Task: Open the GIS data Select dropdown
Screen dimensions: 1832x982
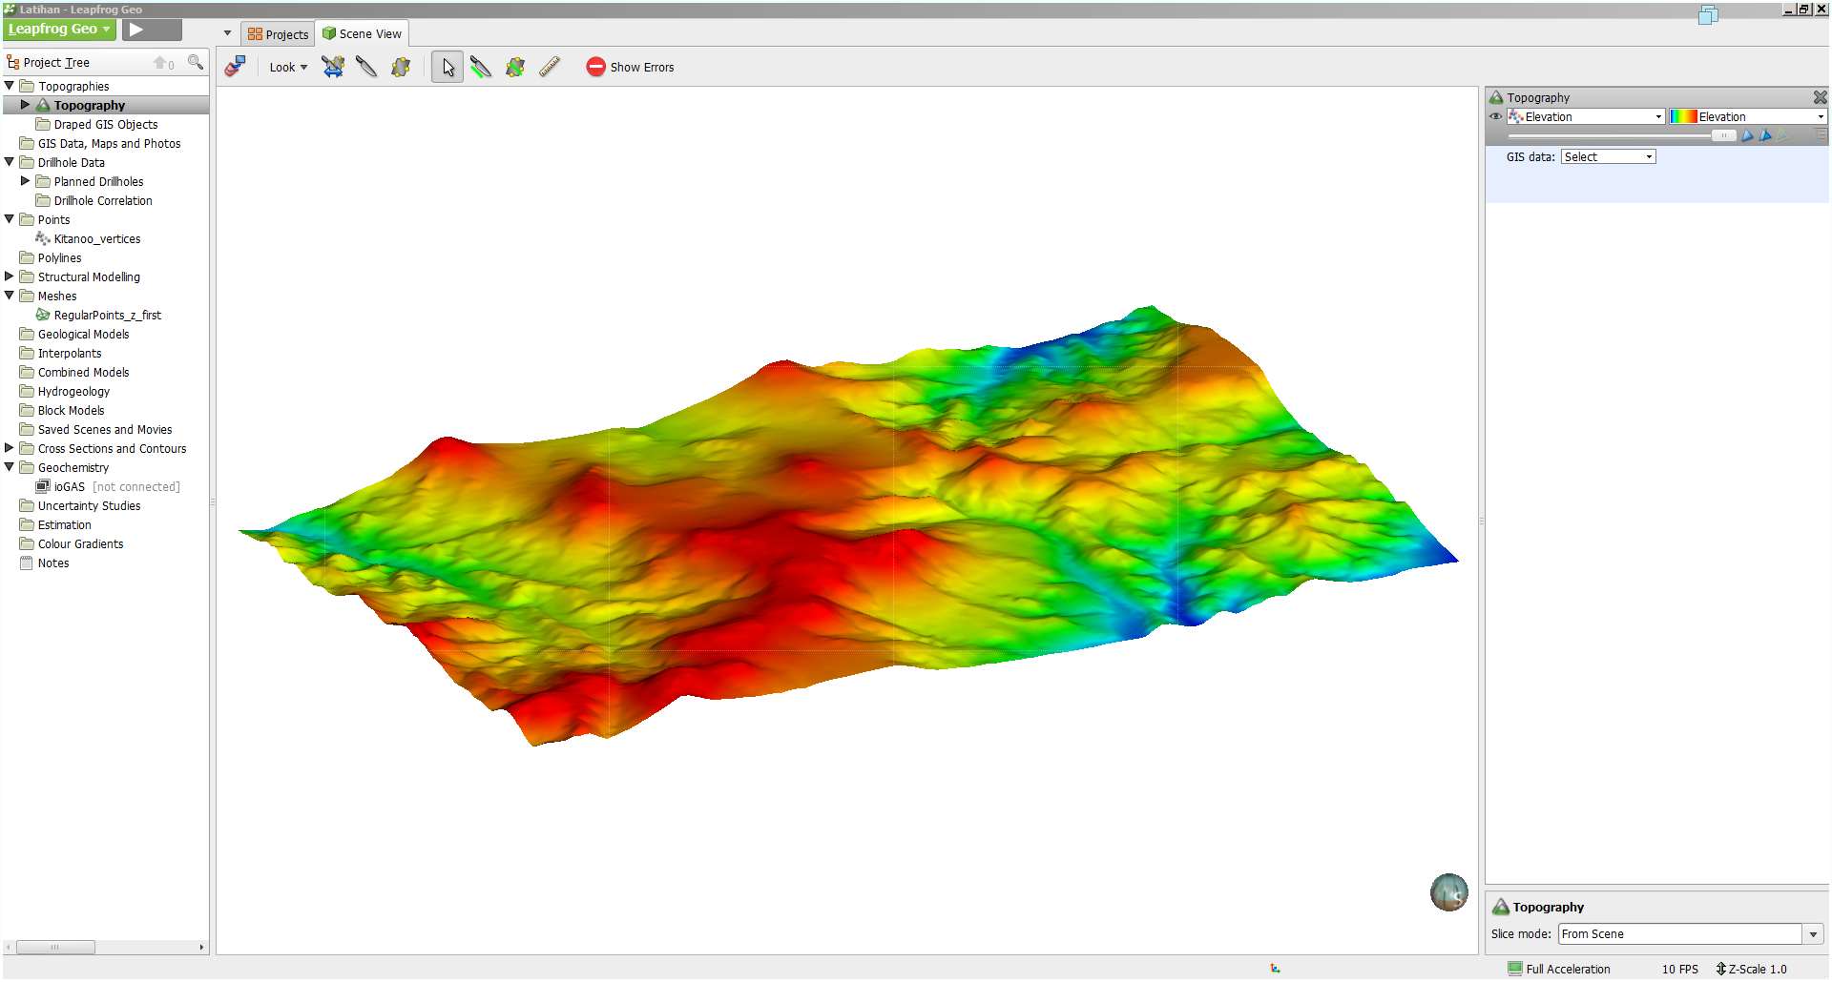Action: tap(1608, 157)
